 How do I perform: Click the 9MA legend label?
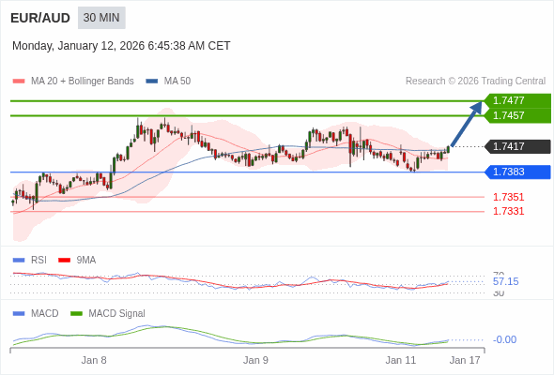pos(86,261)
